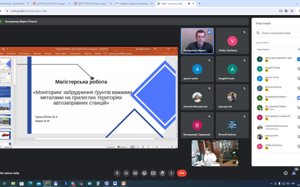This screenshot has height=187, width=300.
Task: Open Microsoft Store from taskbar
Action: point(21,184)
